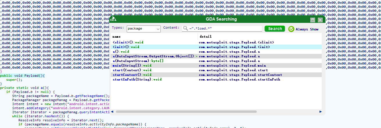
Task: Click the scrollbar right arrow in results
Action: pyautogui.click(x=321, y=111)
